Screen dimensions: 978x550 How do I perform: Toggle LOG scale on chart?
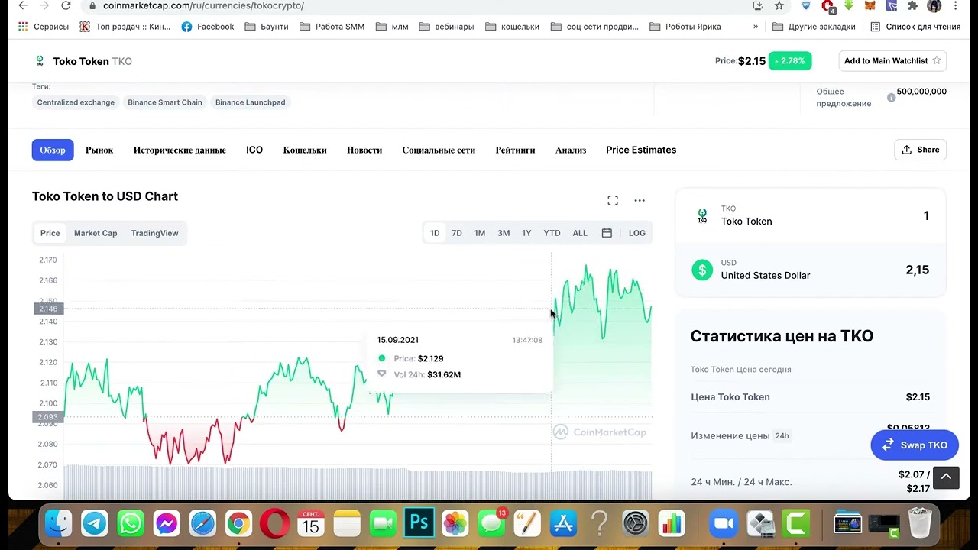tap(636, 233)
